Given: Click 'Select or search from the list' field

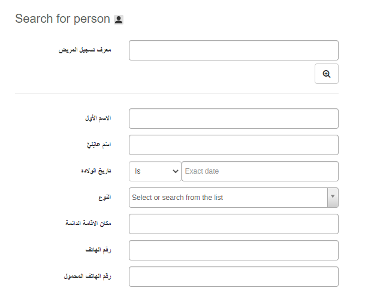Looking at the screenshot, I should click(228, 198).
